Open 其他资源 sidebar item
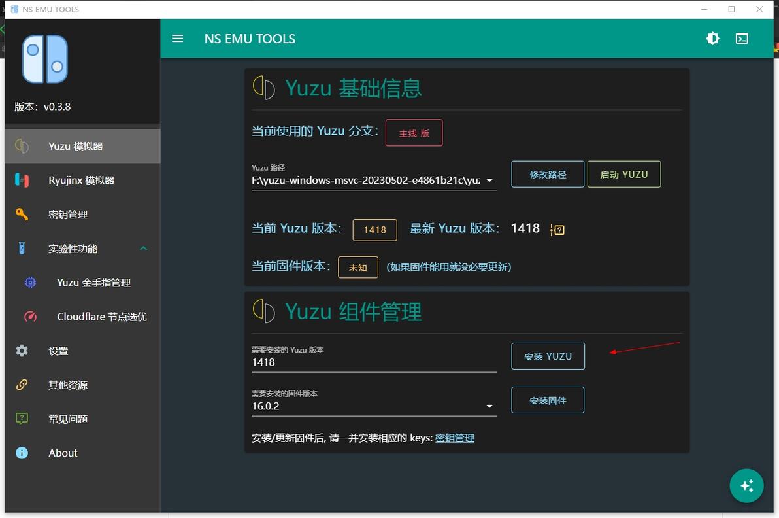 pos(82,385)
